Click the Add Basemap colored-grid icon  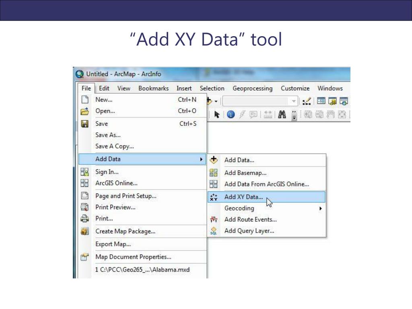214,173
